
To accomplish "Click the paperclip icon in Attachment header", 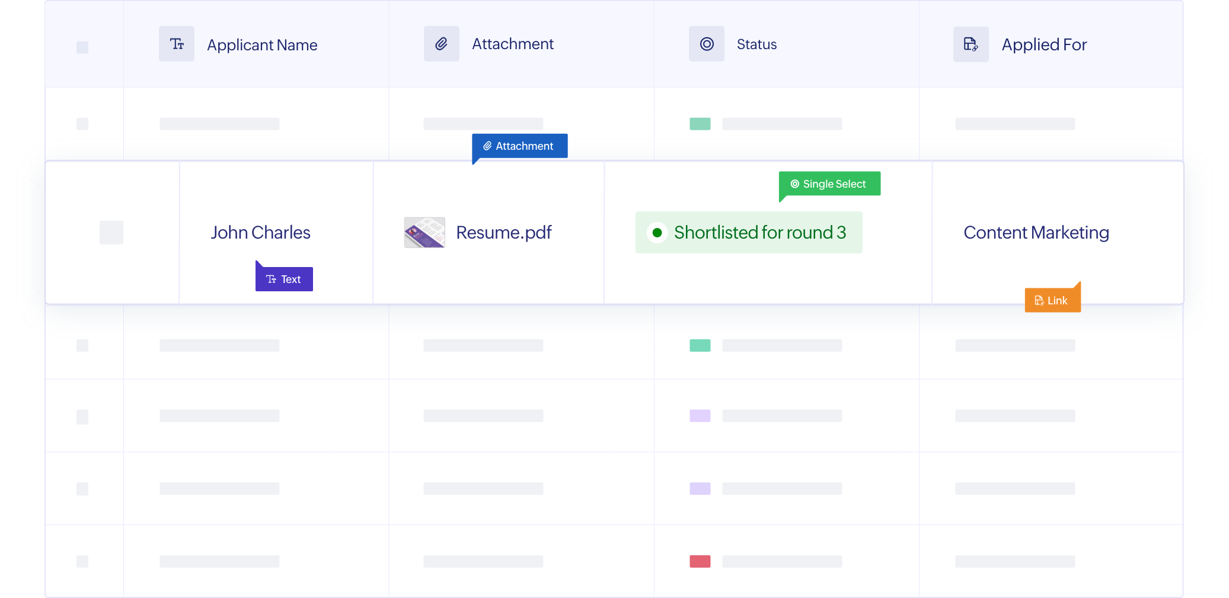I will pos(441,44).
